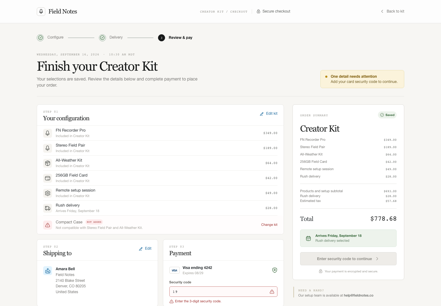Click the Stereo Field Pair microphone icon
Screen dimensions: 441x306
tap(47, 148)
